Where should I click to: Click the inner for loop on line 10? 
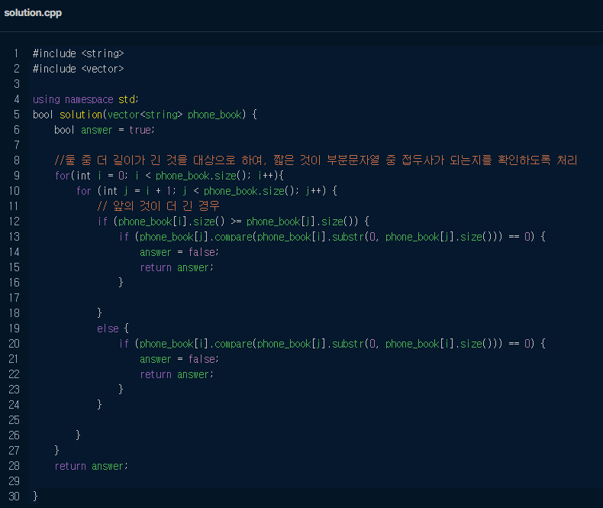[207, 191]
